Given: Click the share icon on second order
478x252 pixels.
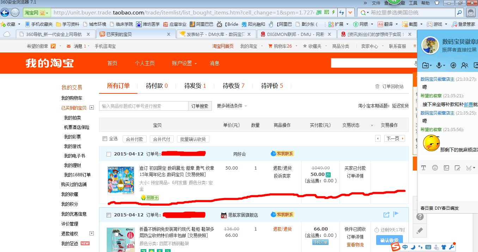Looking at the screenshot, I should pyautogui.click(x=386, y=214).
